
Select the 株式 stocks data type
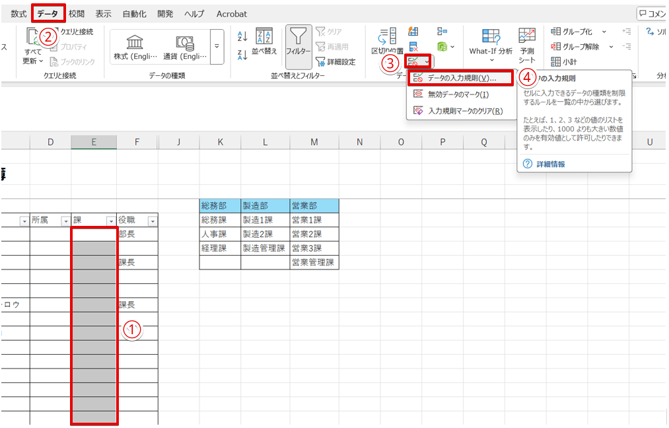click(x=135, y=47)
